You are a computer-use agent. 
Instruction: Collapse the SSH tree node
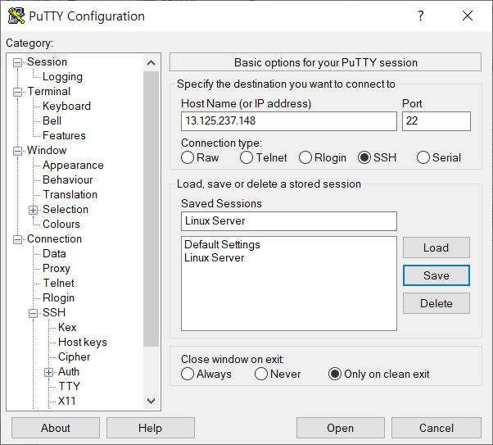click(x=33, y=313)
